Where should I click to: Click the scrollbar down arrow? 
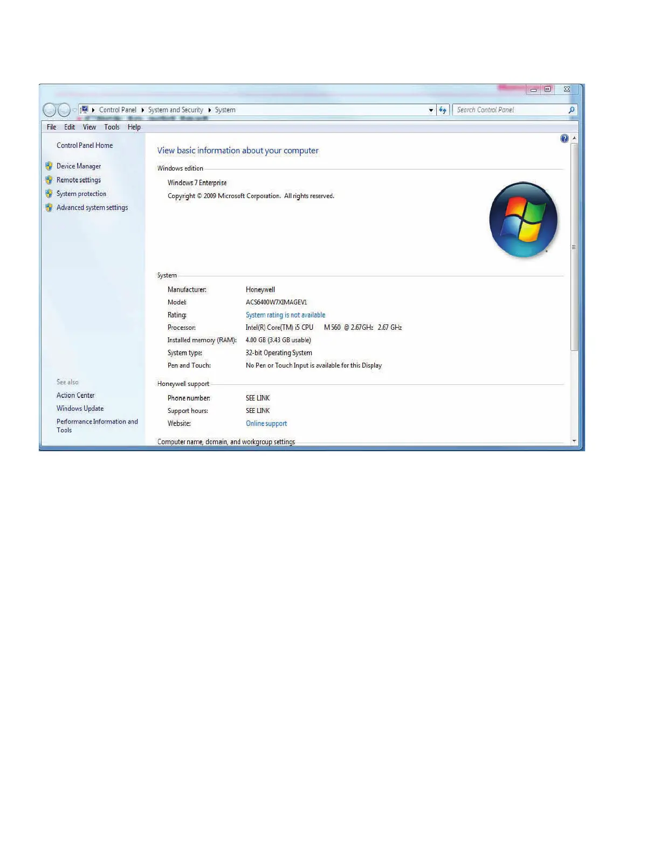pyautogui.click(x=574, y=441)
